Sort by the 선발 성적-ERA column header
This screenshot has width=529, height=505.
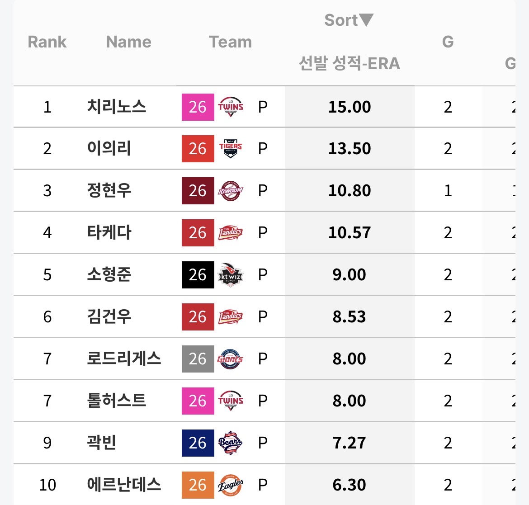(x=349, y=63)
